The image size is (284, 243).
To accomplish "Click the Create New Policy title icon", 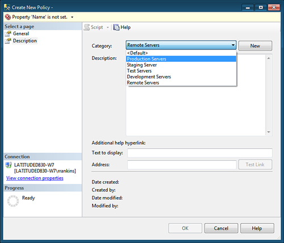I will click(x=7, y=7).
